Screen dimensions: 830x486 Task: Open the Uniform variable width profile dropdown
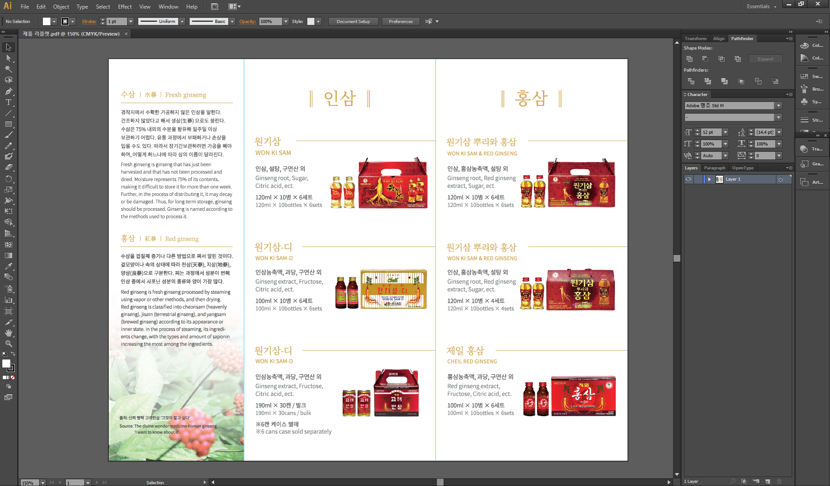point(182,21)
